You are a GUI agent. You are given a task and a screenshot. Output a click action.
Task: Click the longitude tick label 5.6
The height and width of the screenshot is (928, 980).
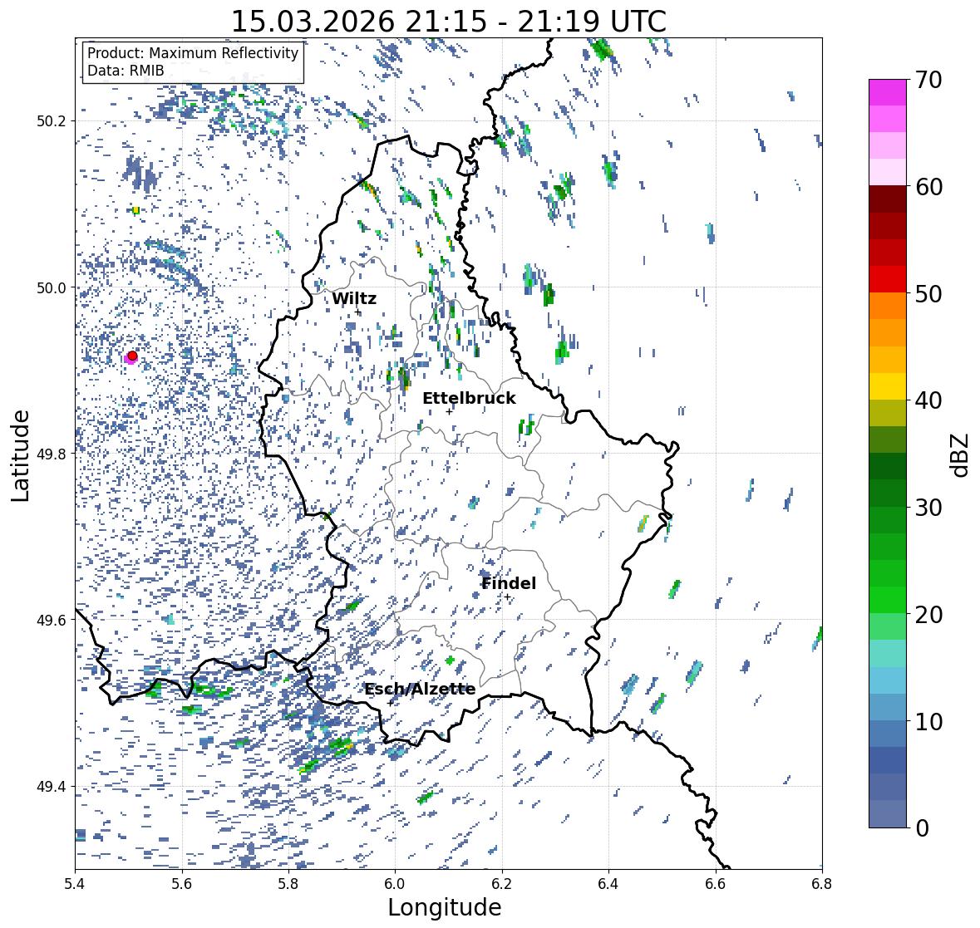point(181,884)
